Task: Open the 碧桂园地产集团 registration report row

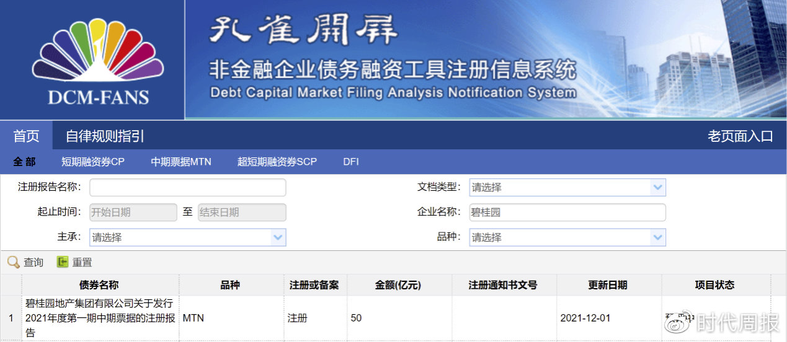Action: click(x=99, y=318)
